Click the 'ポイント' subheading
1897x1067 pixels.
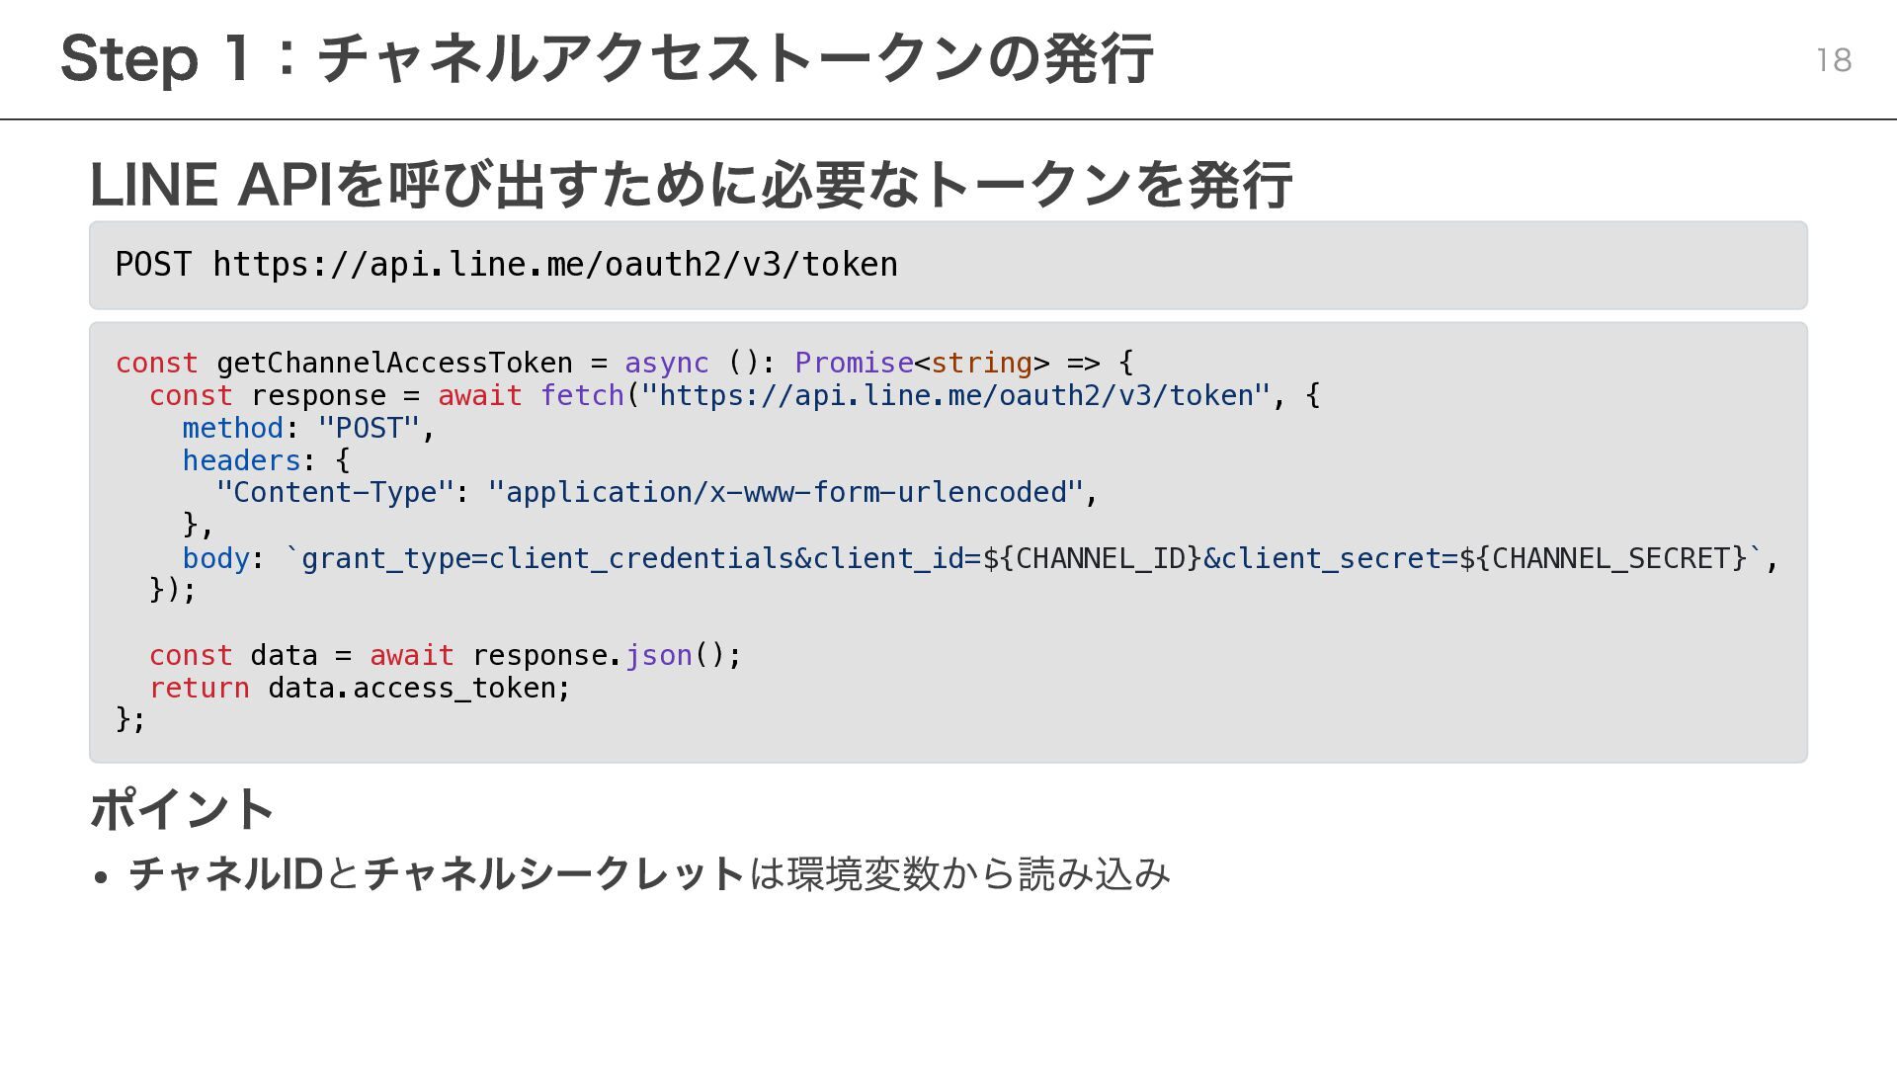click(x=182, y=809)
